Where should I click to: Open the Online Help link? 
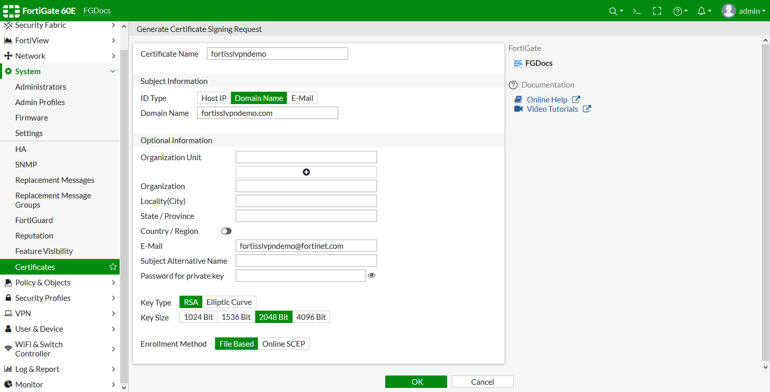546,99
